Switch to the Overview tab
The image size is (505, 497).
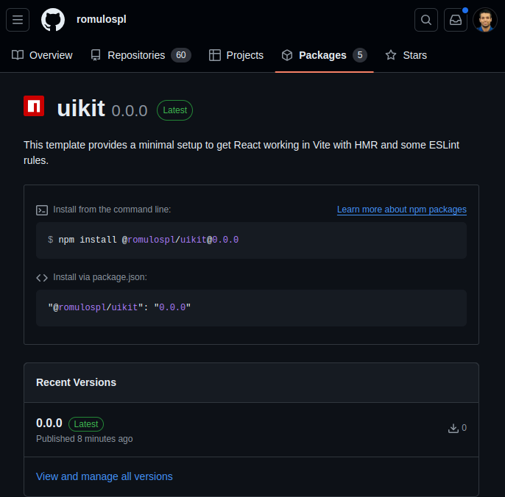pyautogui.click(x=43, y=55)
